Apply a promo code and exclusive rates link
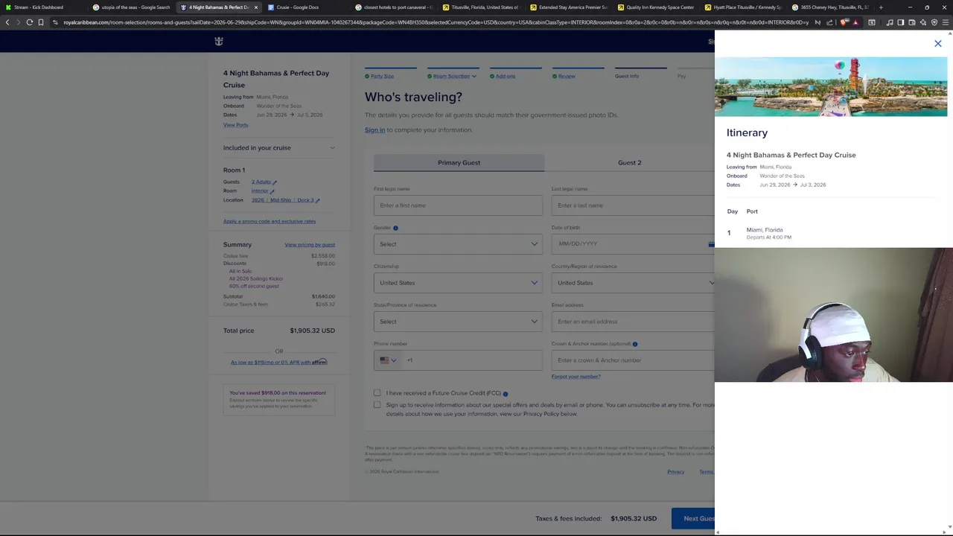This screenshot has width=953, height=536. coord(270,221)
